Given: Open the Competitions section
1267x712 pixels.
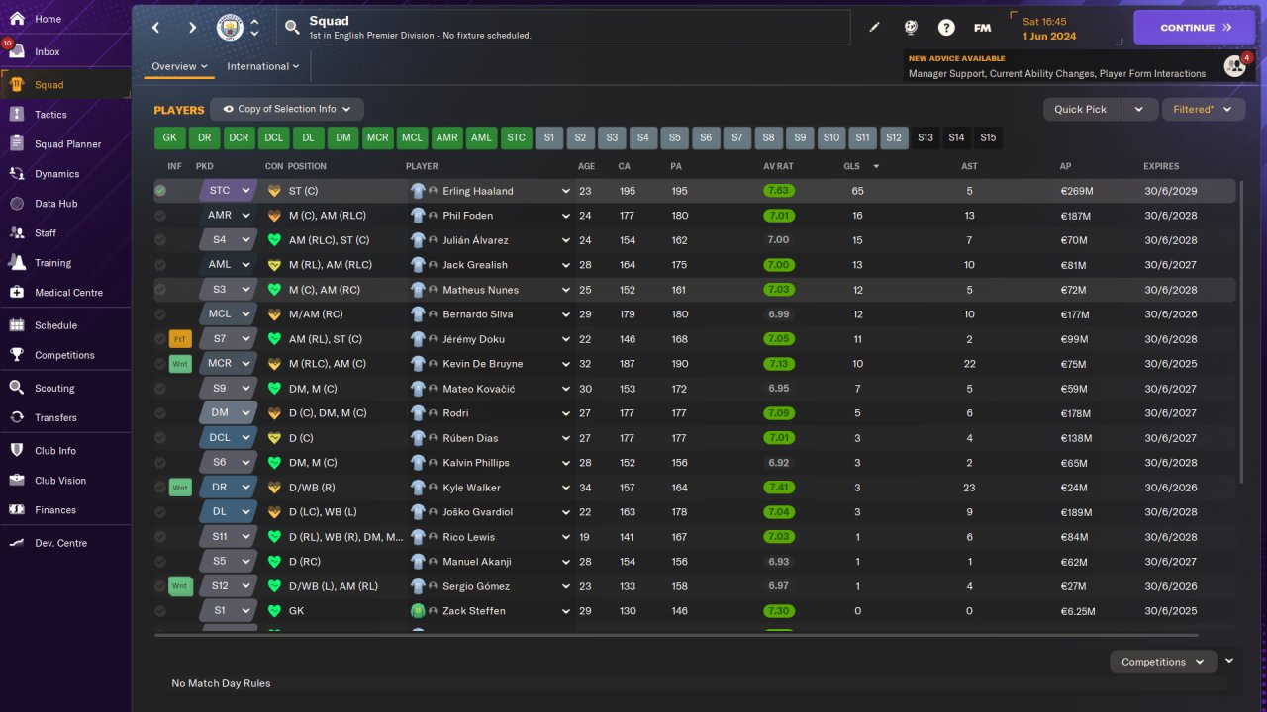Looking at the screenshot, I should pos(65,355).
